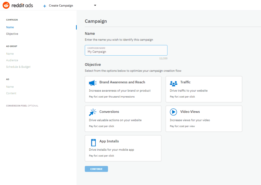The width and height of the screenshot is (261, 185).
Task: Click the 'CAMPAIGN' sidebar section header
Action: 12,20
